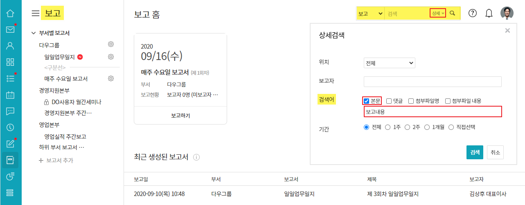Click the magnifier search icon

coord(453,13)
